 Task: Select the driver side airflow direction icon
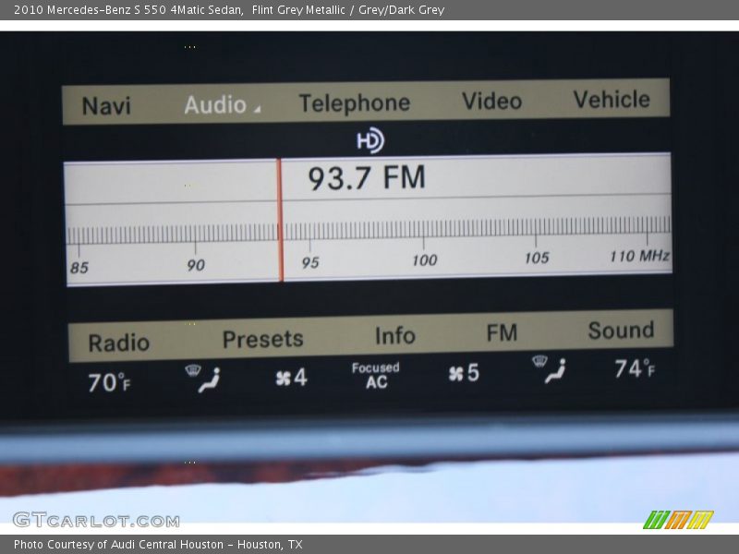click(x=211, y=377)
